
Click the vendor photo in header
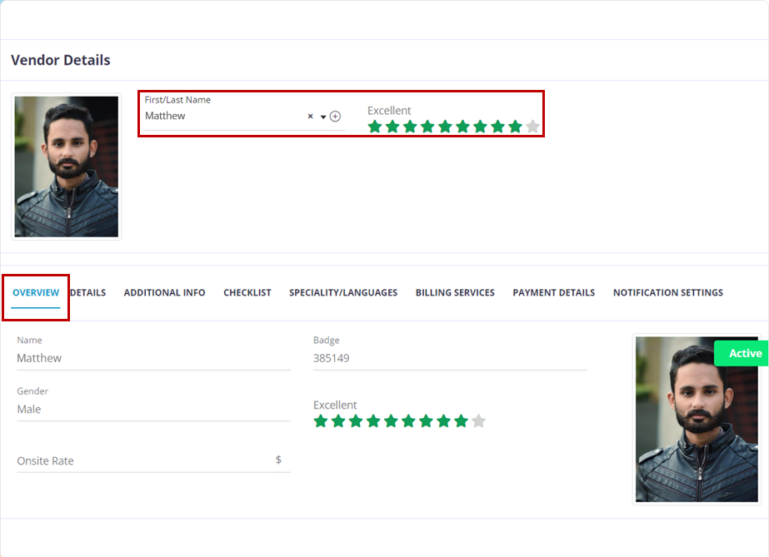(x=67, y=167)
